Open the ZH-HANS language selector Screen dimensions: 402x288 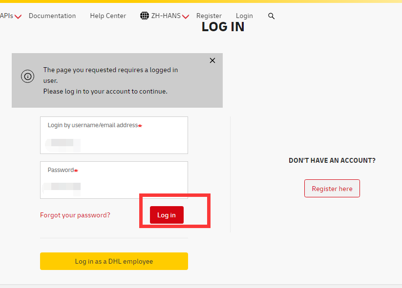tap(166, 16)
